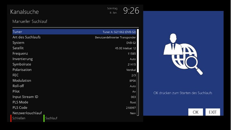Click the green Suchlauf key label
The height and width of the screenshot is (130, 231).
pos(51,118)
